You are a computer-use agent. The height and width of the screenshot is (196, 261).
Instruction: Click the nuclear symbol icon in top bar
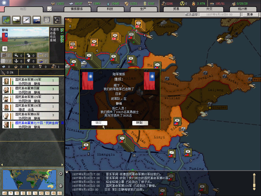click(182, 4)
